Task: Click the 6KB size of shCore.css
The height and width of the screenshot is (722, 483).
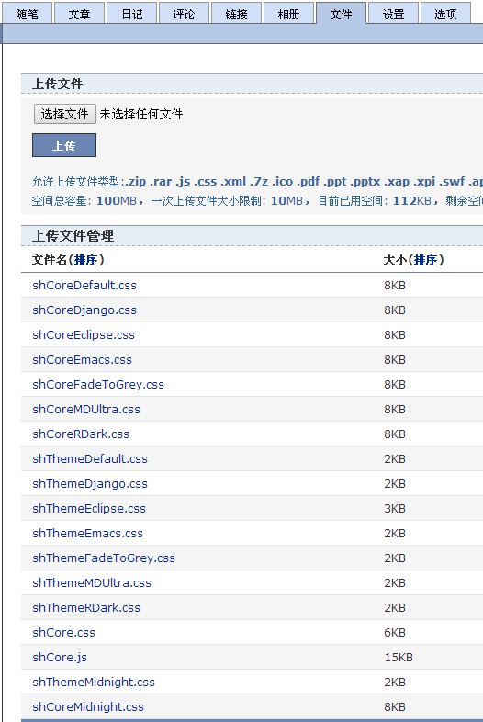Action: (395, 633)
